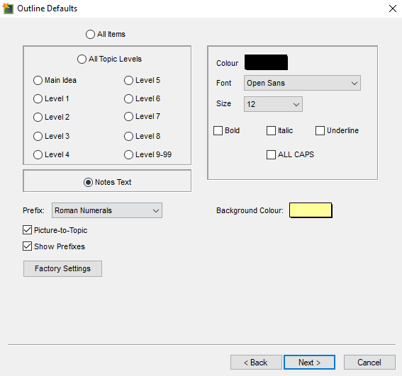Viewport: 402px width, 376px height.
Task: Choose the Level 5 radio button
Action: click(x=128, y=80)
